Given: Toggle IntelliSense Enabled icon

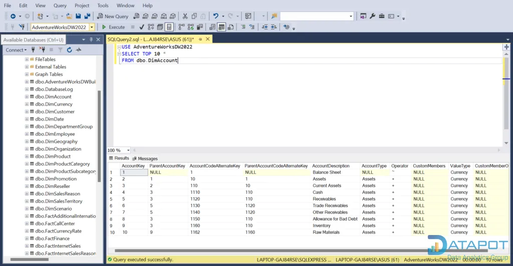Looking at the screenshot, I should pyautogui.click(x=169, y=27).
